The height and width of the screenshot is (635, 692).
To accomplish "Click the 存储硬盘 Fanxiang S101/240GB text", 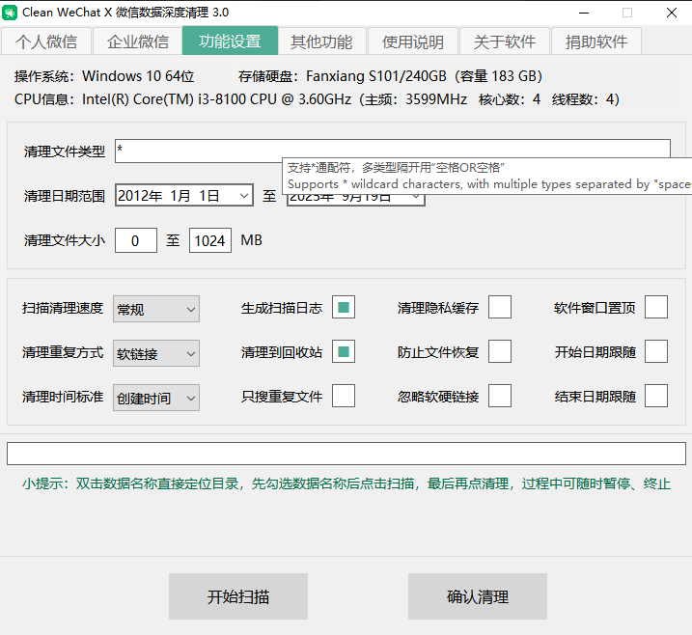I will coord(390,76).
